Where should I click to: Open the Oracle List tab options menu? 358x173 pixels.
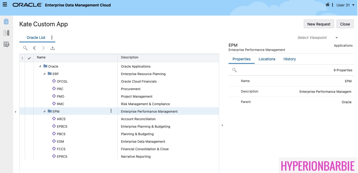tap(52, 38)
